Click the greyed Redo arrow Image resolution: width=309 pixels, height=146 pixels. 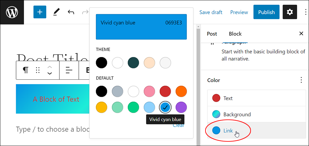pyautogui.click(x=85, y=12)
